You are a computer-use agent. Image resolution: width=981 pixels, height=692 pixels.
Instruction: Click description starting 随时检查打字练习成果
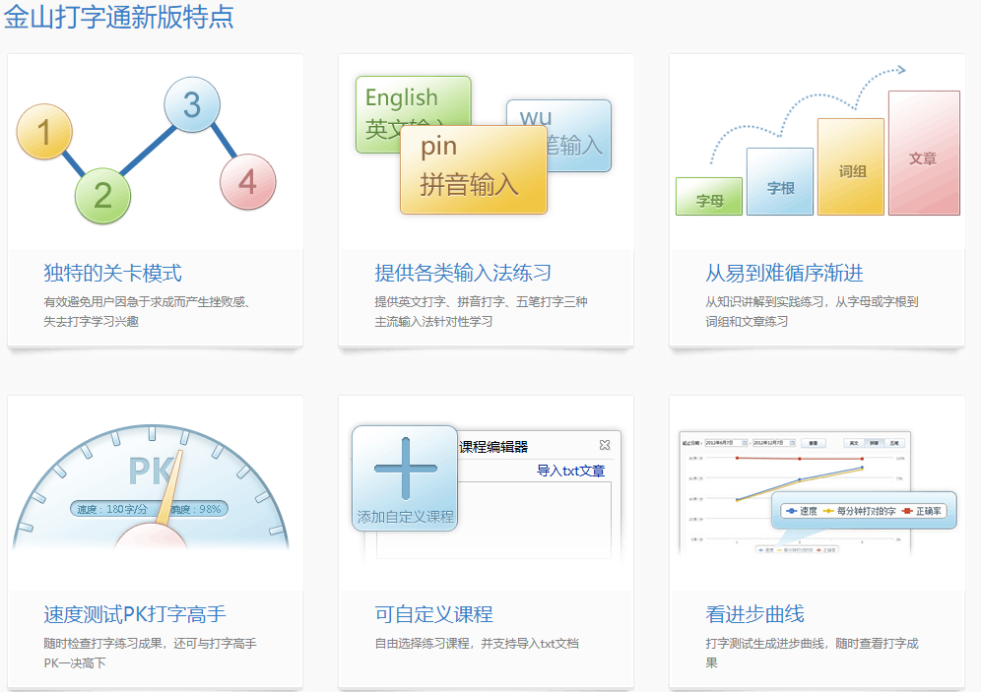pyautogui.click(x=150, y=653)
